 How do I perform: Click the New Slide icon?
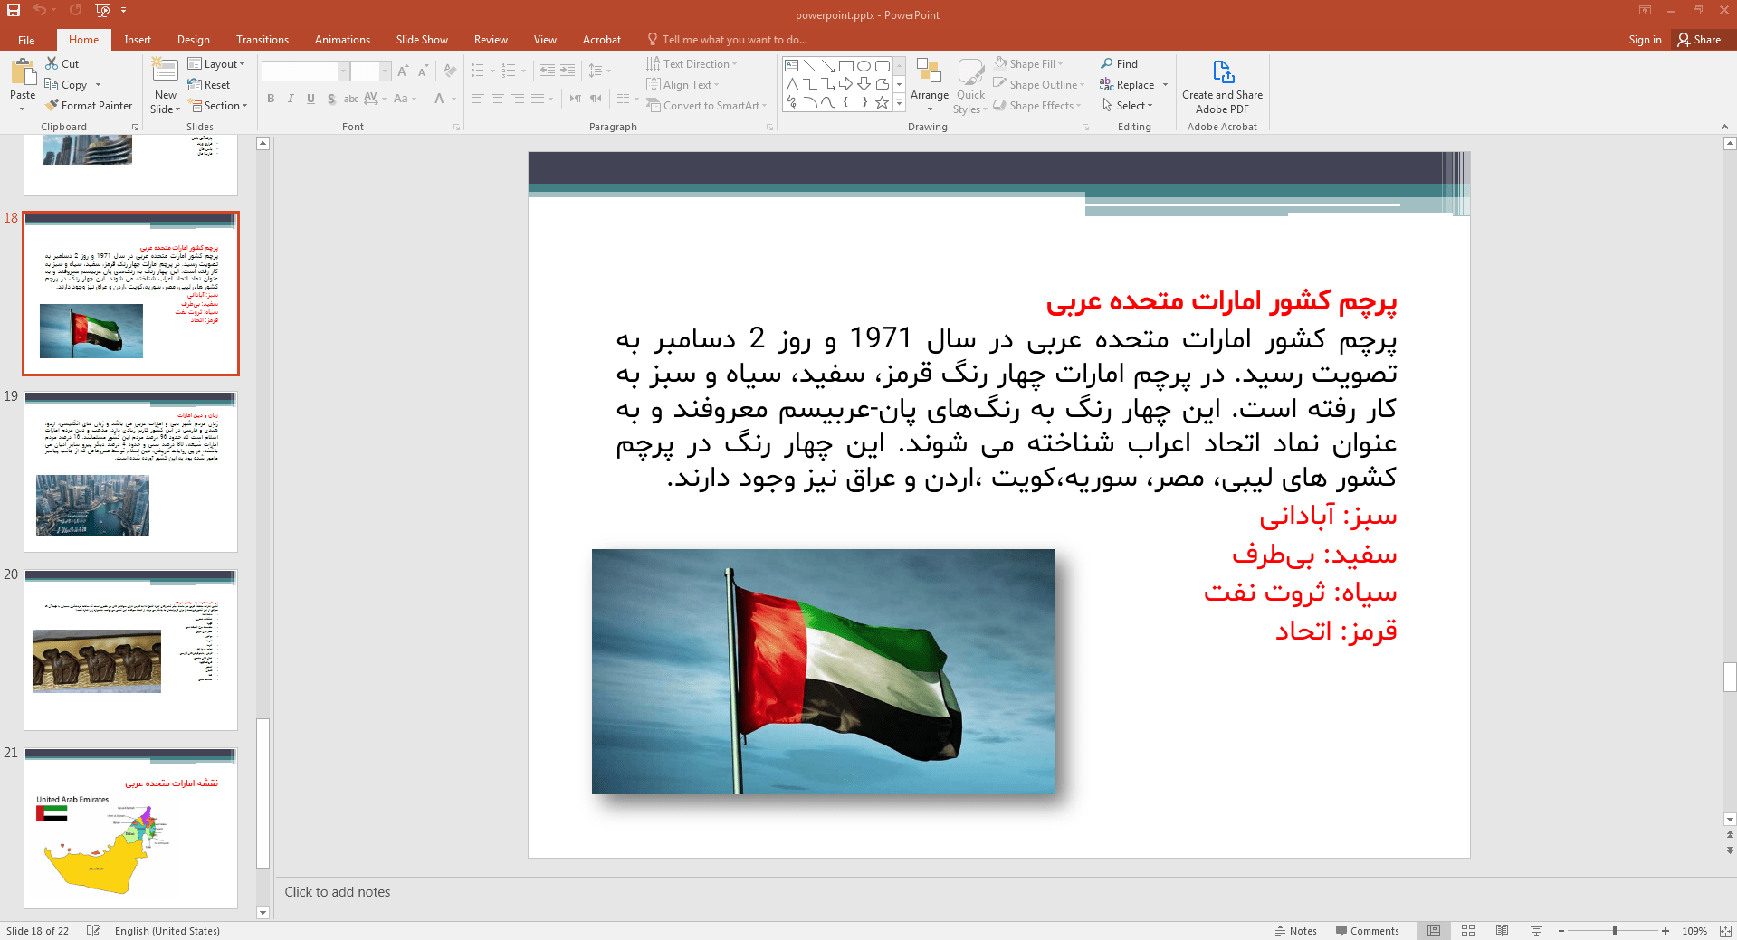[x=165, y=70]
